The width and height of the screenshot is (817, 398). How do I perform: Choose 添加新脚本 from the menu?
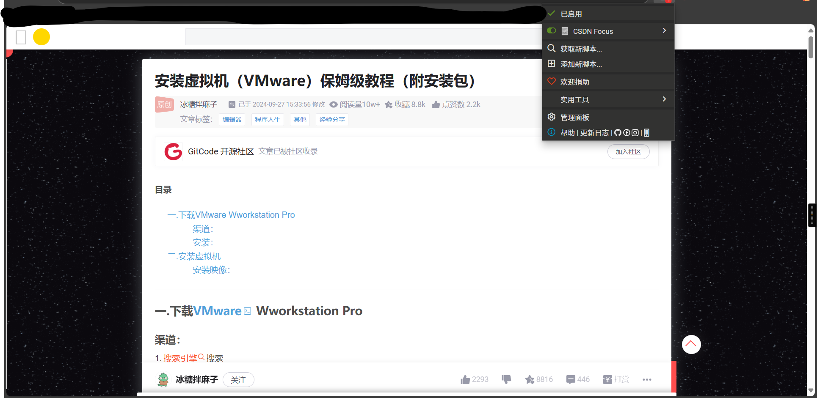pos(608,64)
